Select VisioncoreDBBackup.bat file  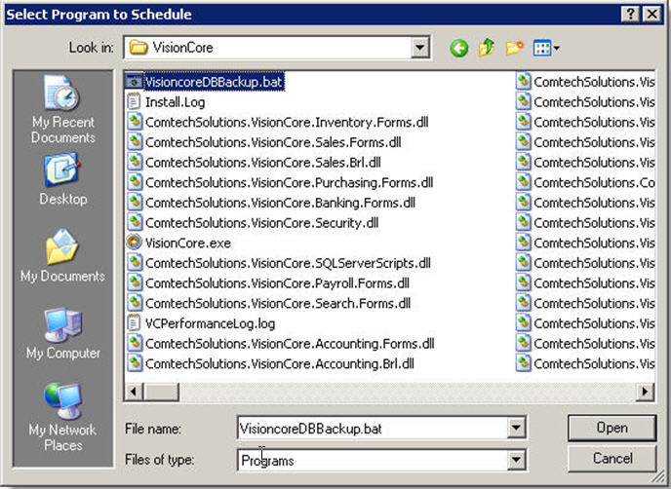tap(205, 82)
